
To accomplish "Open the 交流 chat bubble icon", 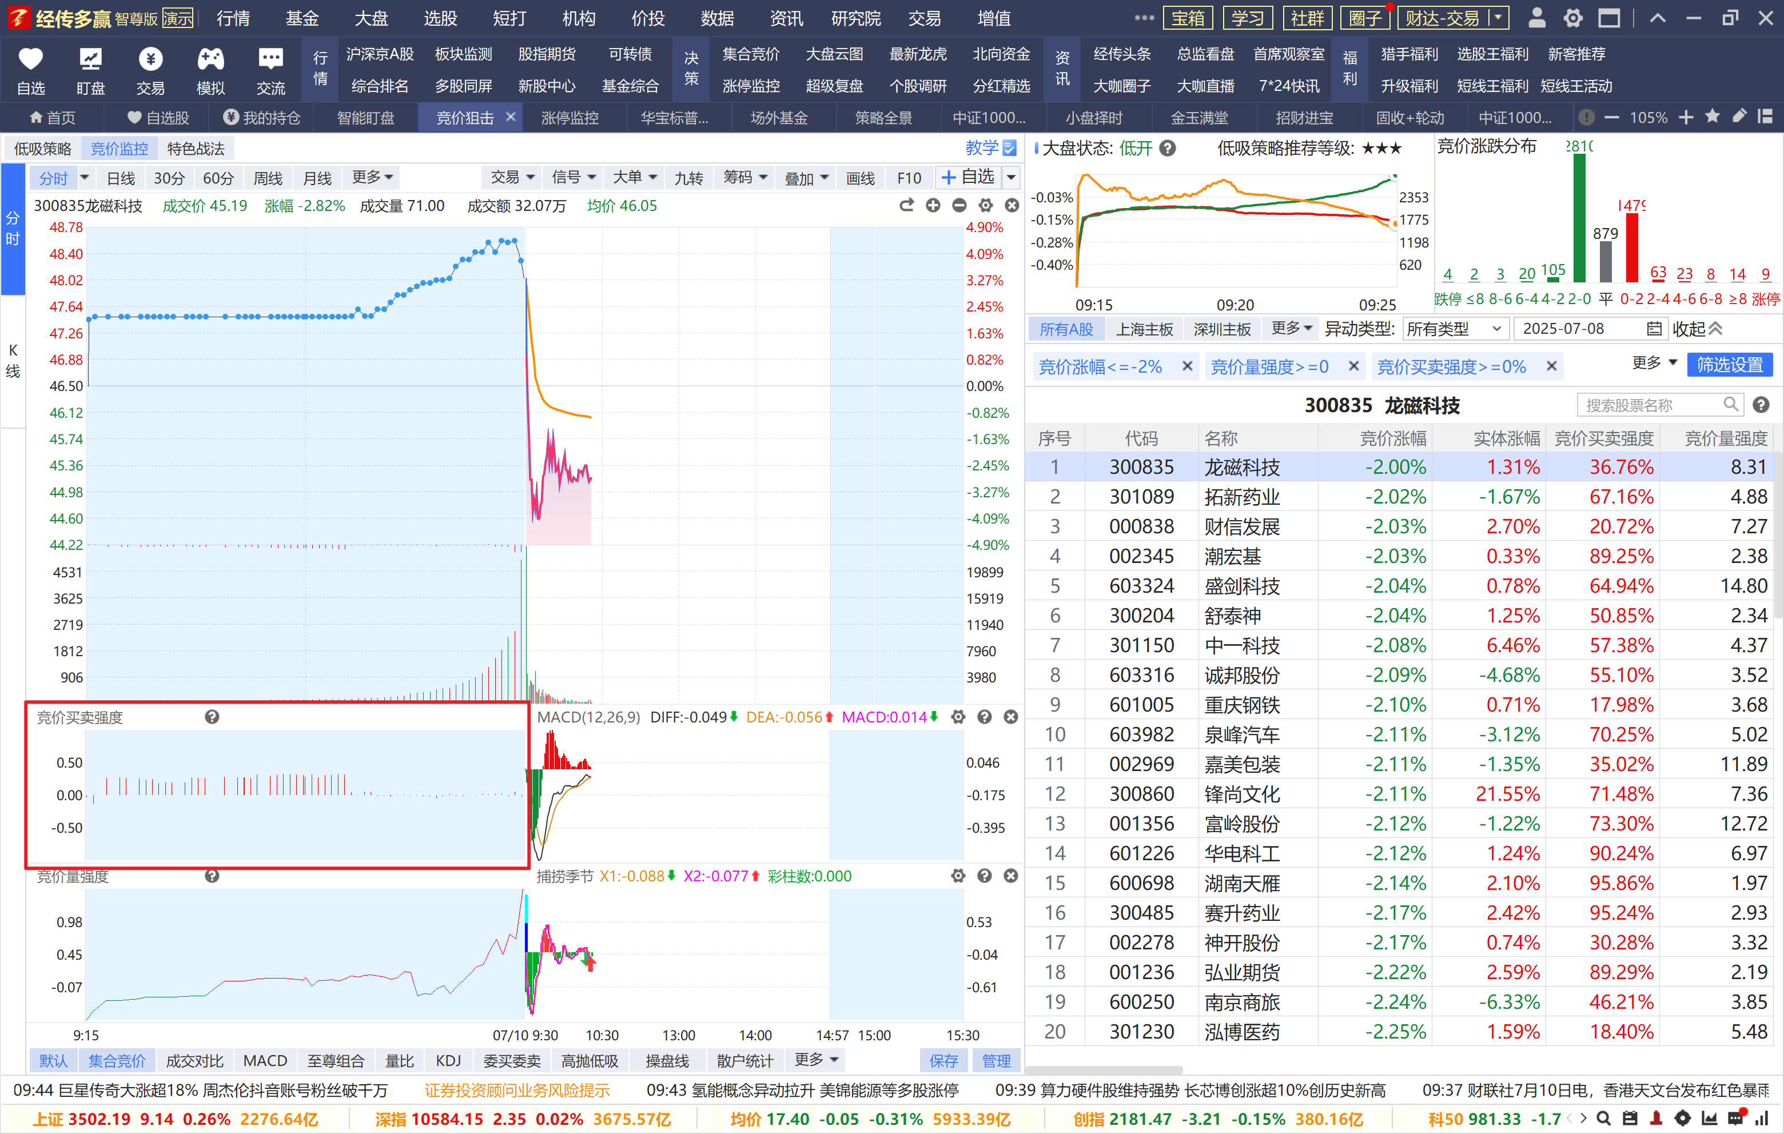I will tap(270, 58).
